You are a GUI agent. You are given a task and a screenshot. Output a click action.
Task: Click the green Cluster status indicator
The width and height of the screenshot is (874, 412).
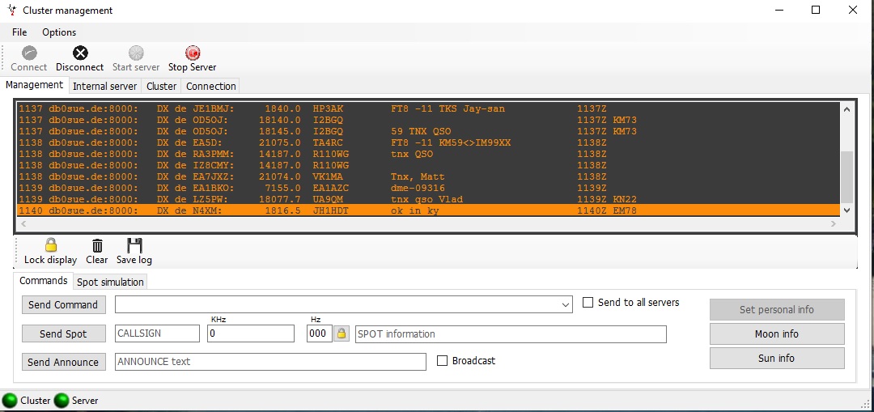click(10, 401)
